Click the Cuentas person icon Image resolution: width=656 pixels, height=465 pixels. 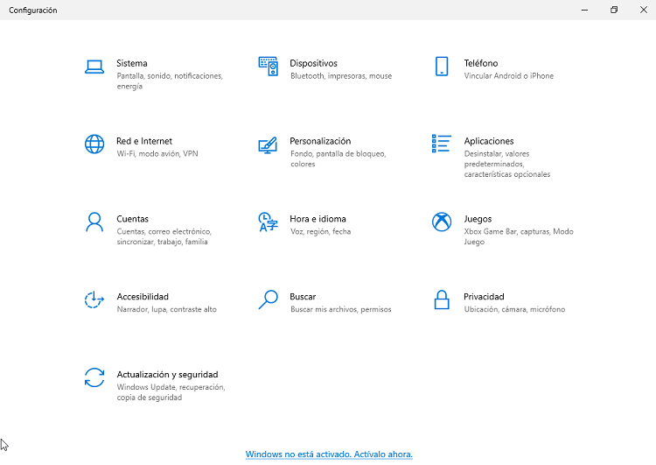tap(94, 222)
